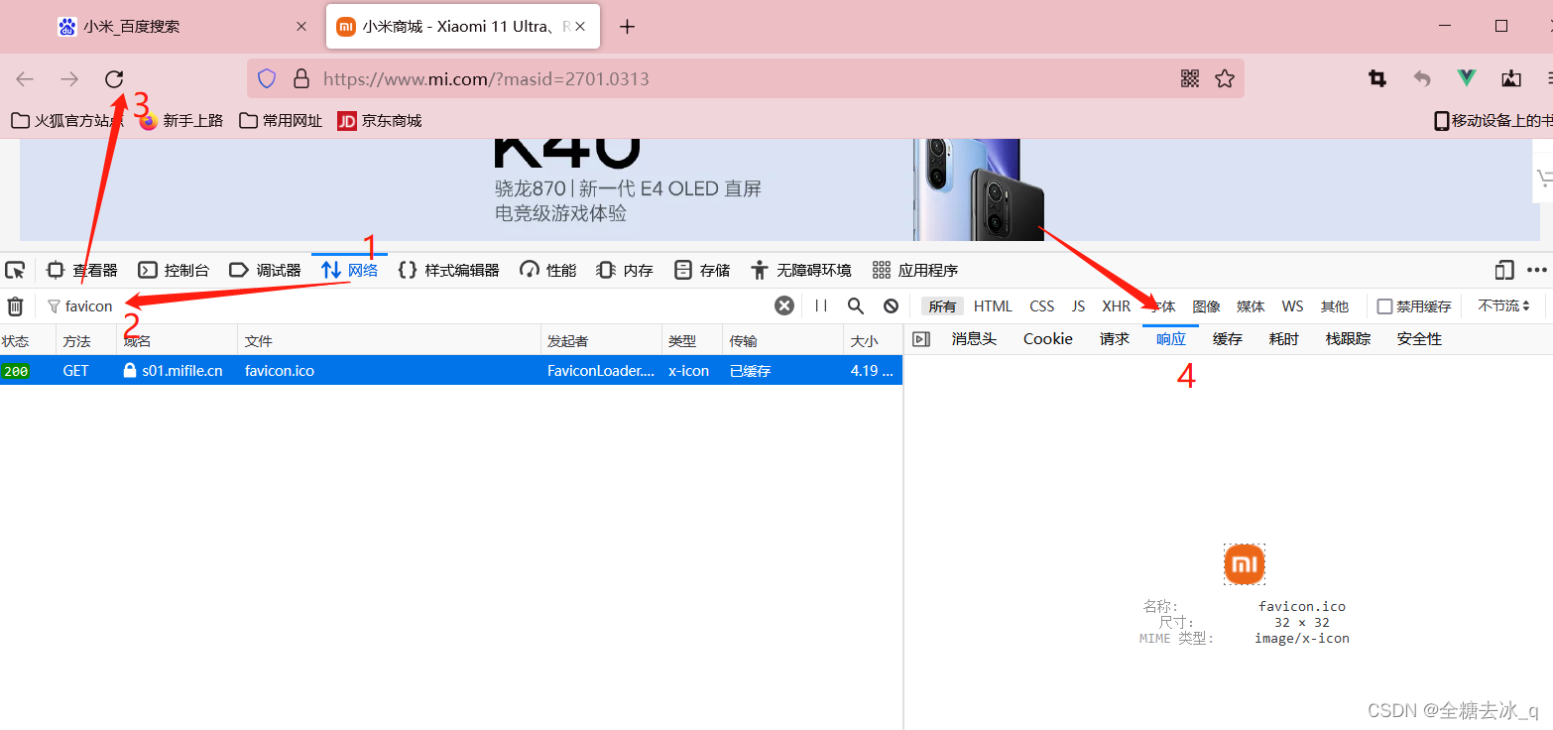1553x730 pixels.
Task: Sort by 文件 column header
Action: [389, 340]
